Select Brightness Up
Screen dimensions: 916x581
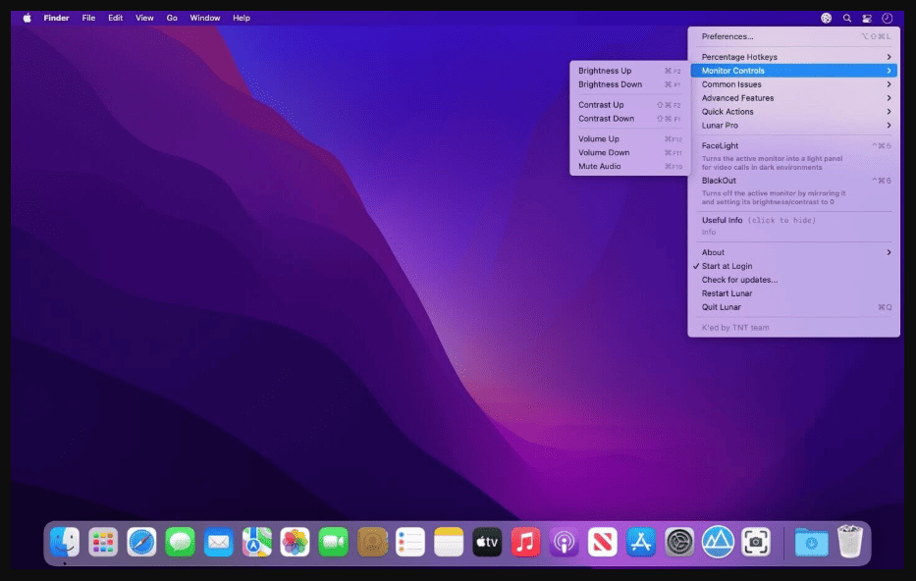pos(629,71)
